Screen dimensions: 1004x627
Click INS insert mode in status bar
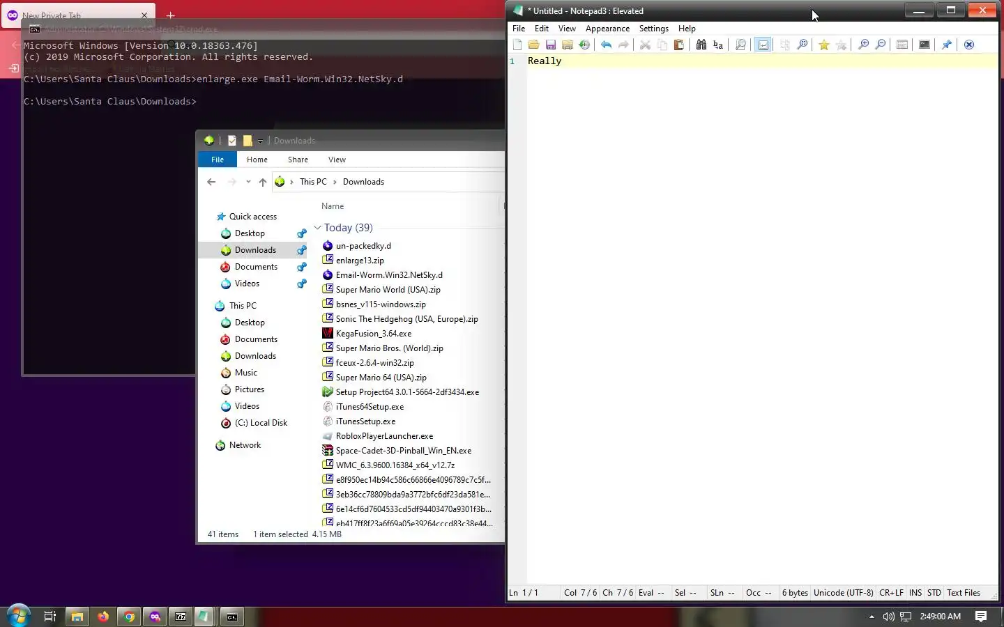[915, 593]
